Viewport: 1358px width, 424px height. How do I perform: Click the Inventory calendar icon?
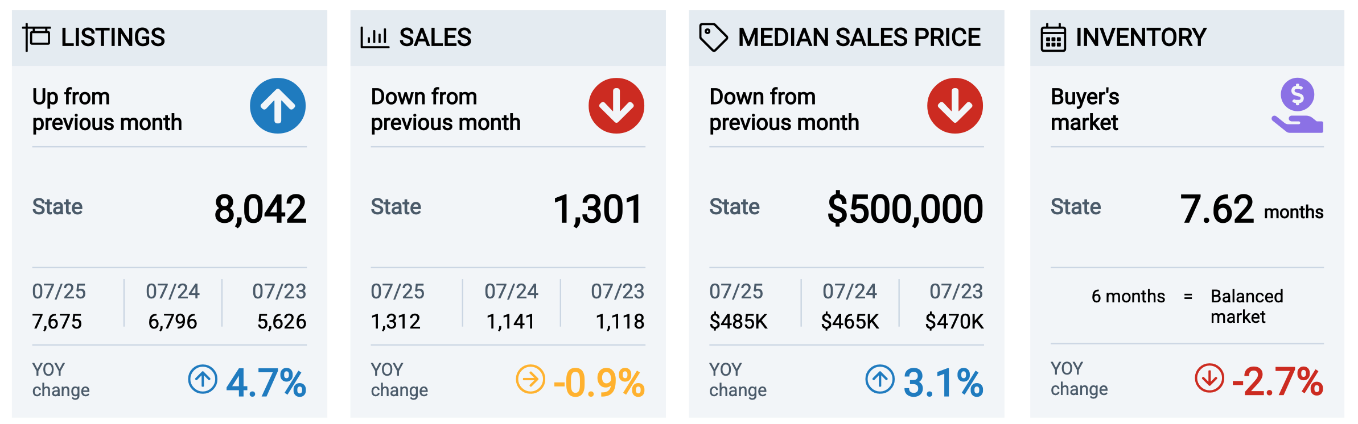(x=1053, y=38)
